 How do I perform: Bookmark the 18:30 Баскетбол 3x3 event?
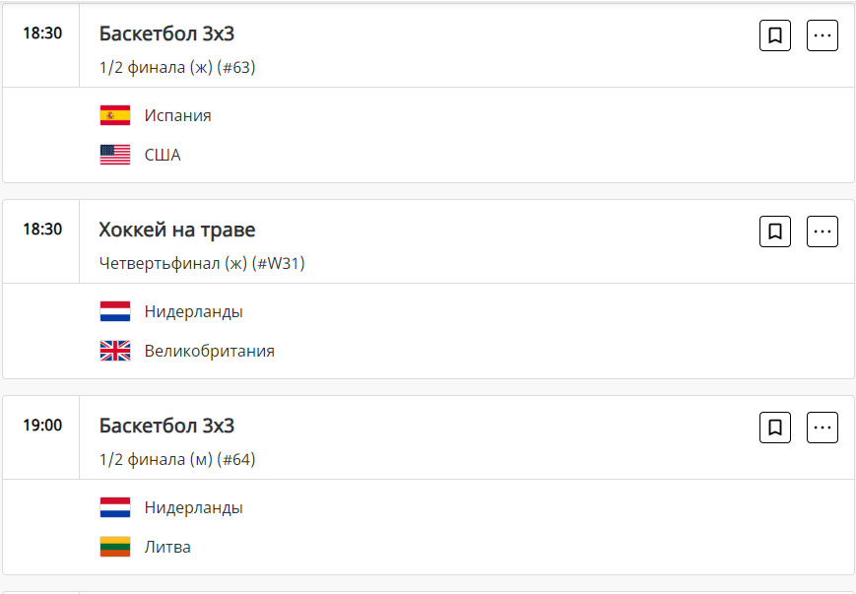tap(775, 35)
